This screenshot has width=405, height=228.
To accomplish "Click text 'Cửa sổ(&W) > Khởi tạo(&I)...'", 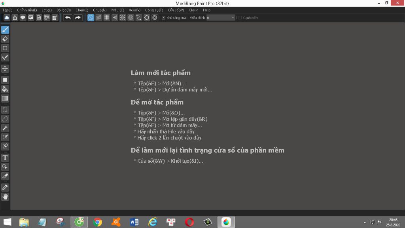I will 170,161.
